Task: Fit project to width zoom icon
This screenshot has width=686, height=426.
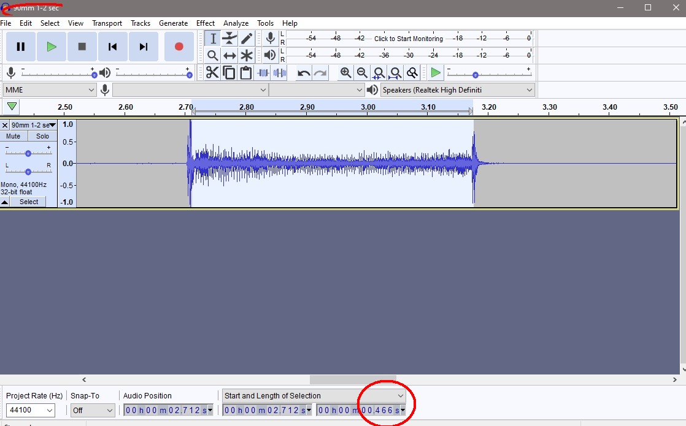Action: pyautogui.click(x=396, y=72)
